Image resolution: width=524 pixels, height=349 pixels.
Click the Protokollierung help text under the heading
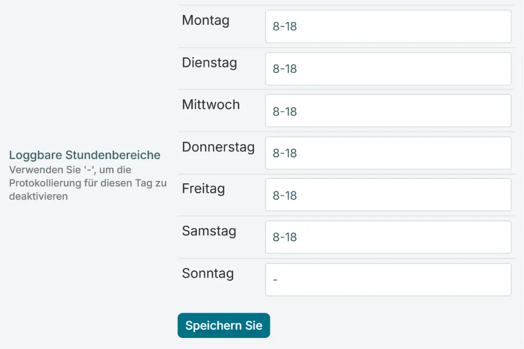click(88, 183)
